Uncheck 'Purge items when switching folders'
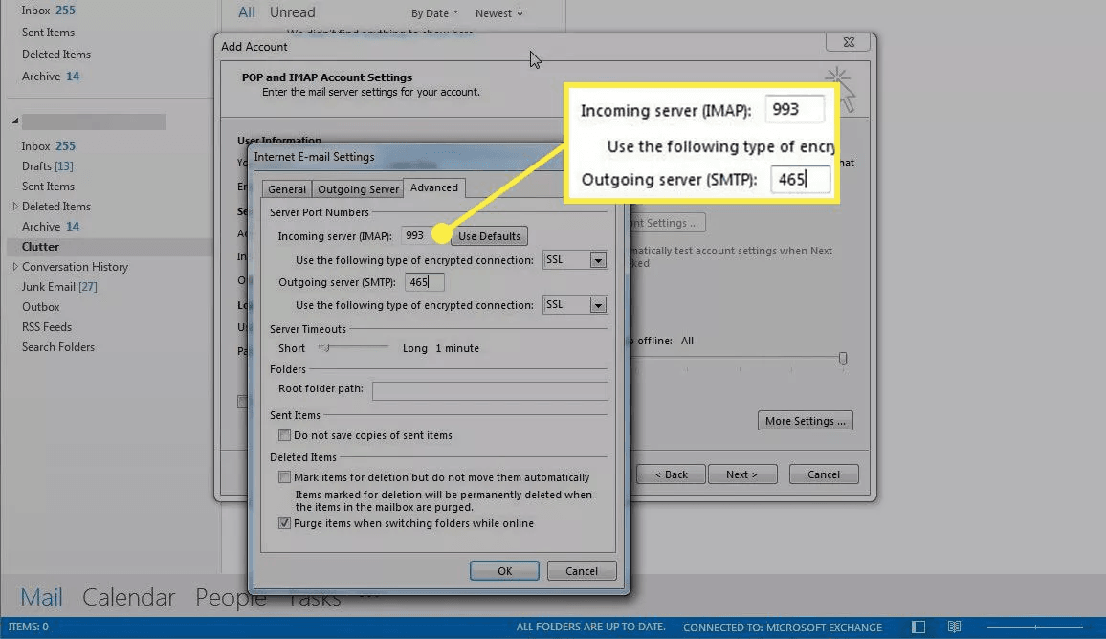The width and height of the screenshot is (1106, 639). tap(284, 523)
